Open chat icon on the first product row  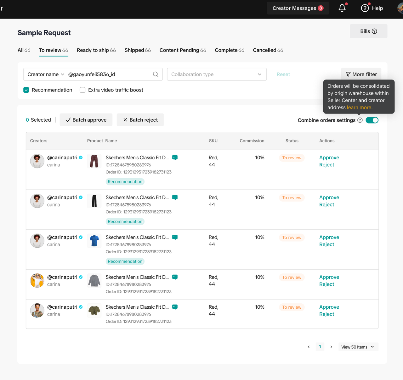coord(175,157)
